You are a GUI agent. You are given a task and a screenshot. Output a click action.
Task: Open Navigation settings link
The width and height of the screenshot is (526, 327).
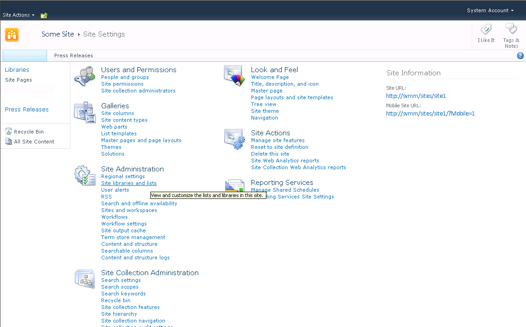[x=264, y=118]
